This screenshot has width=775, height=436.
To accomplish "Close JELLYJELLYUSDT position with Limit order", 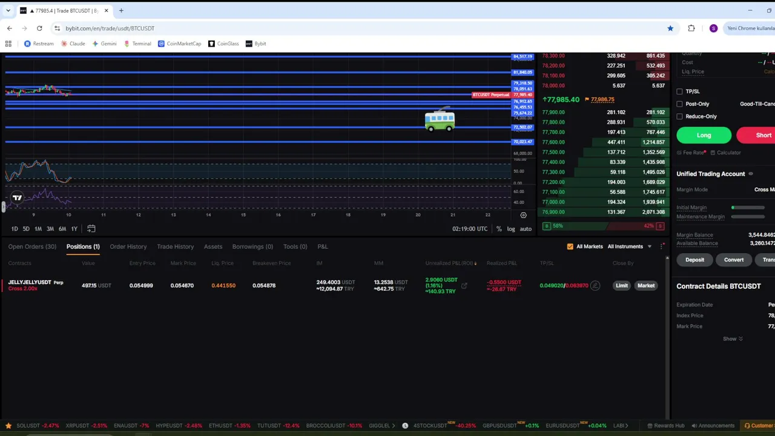I will (622, 285).
